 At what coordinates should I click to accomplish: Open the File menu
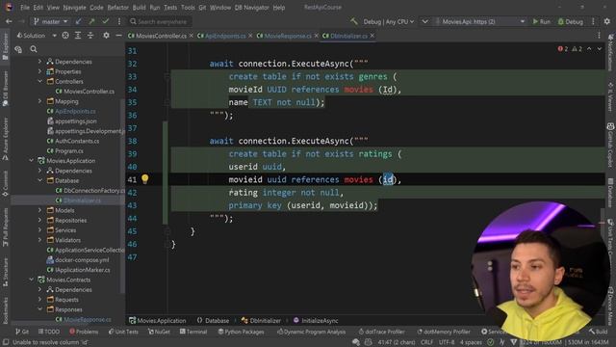[25, 8]
